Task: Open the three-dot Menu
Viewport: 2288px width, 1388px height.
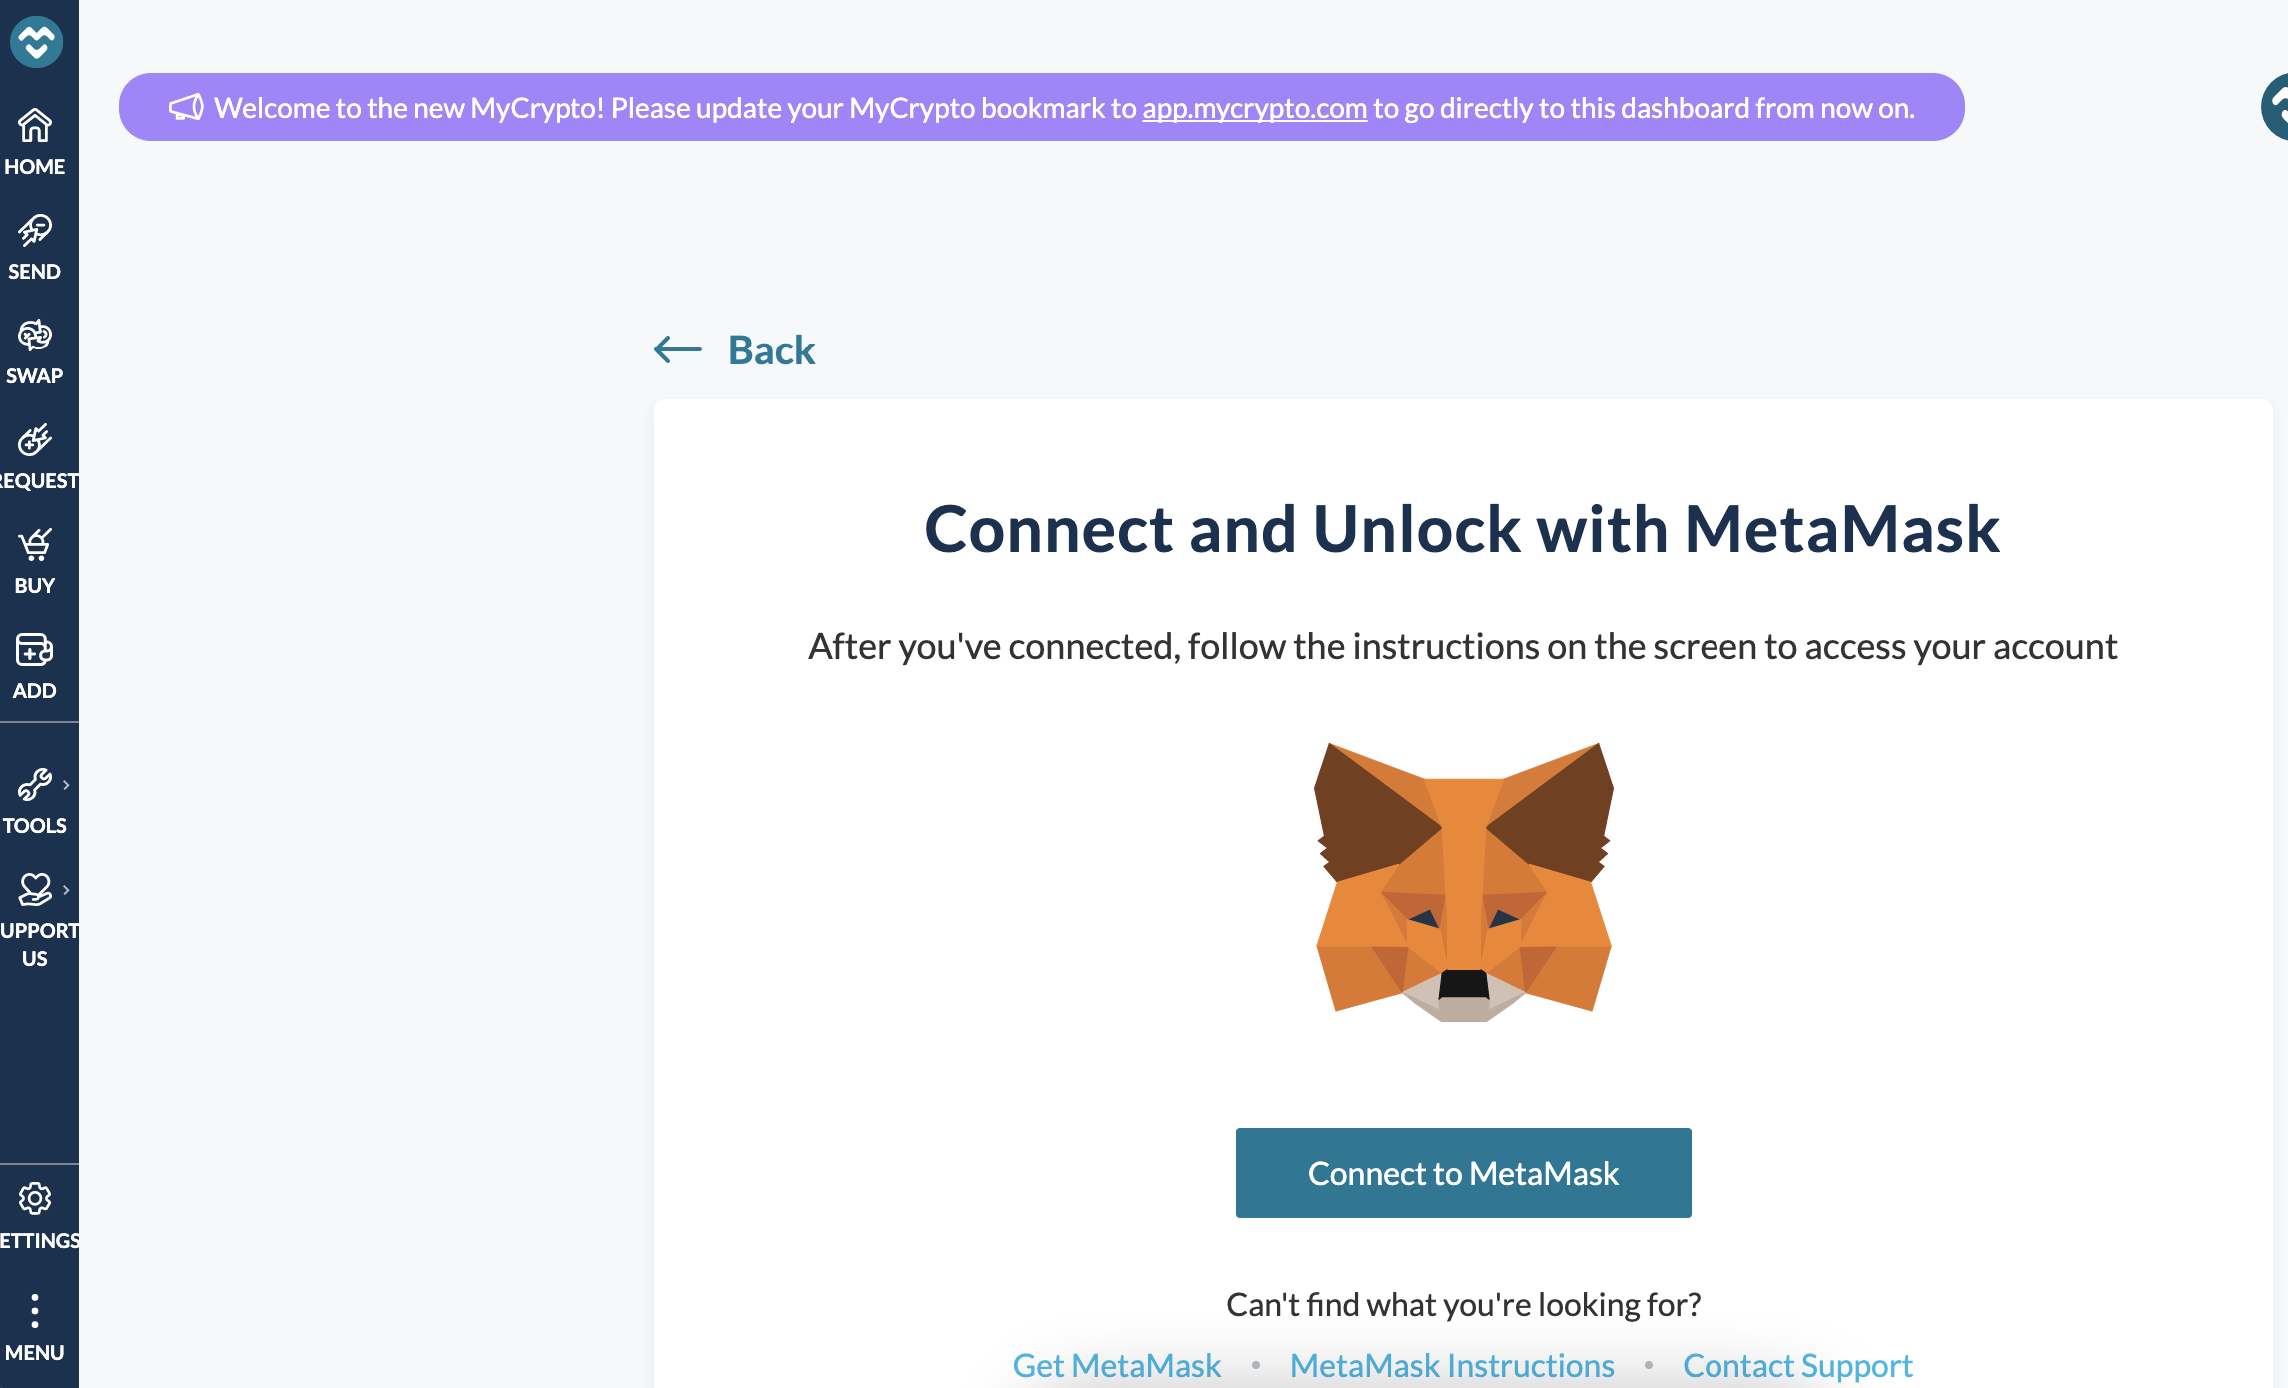Action: [x=35, y=1311]
